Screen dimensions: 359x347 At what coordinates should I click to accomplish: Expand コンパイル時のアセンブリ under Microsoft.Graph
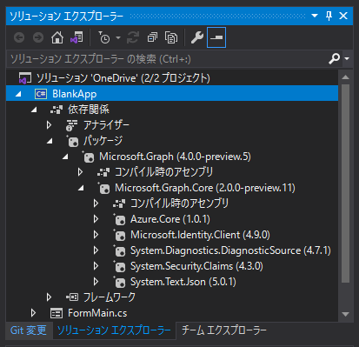80,172
